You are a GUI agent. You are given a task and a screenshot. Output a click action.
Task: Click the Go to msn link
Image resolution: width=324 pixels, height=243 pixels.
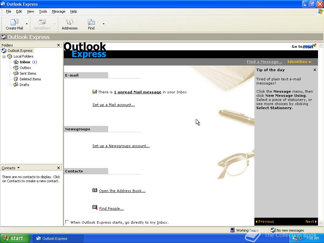coord(304,46)
